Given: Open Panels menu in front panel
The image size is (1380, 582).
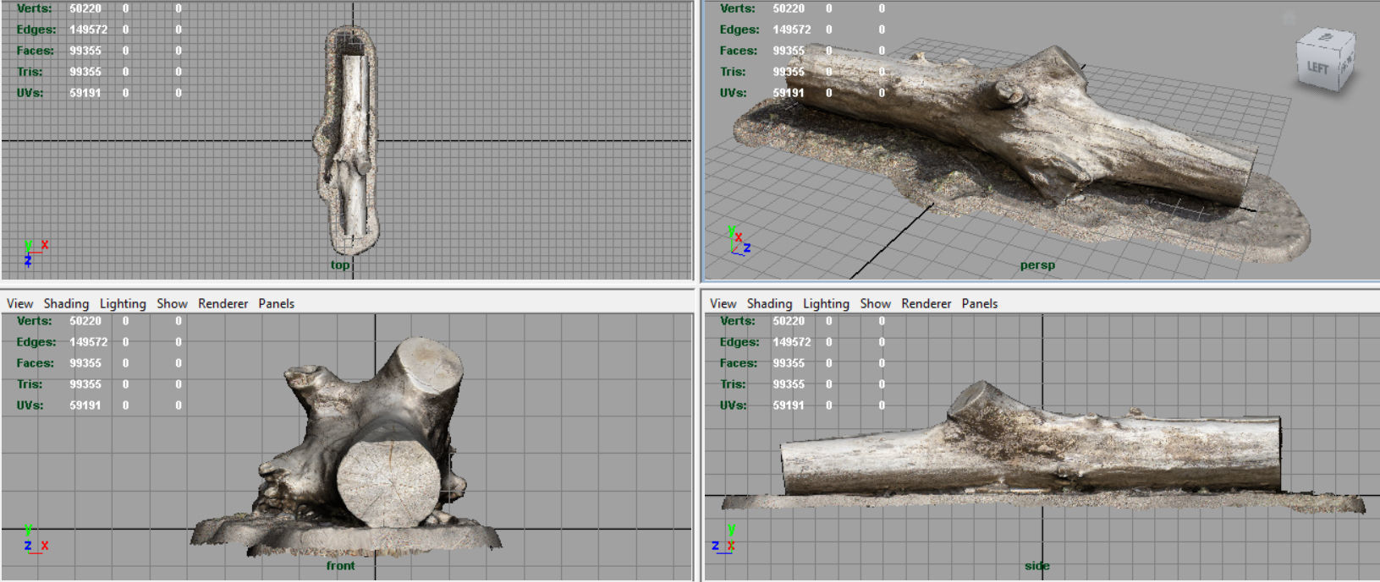Looking at the screenshot, I should click(x=276, y=303).
